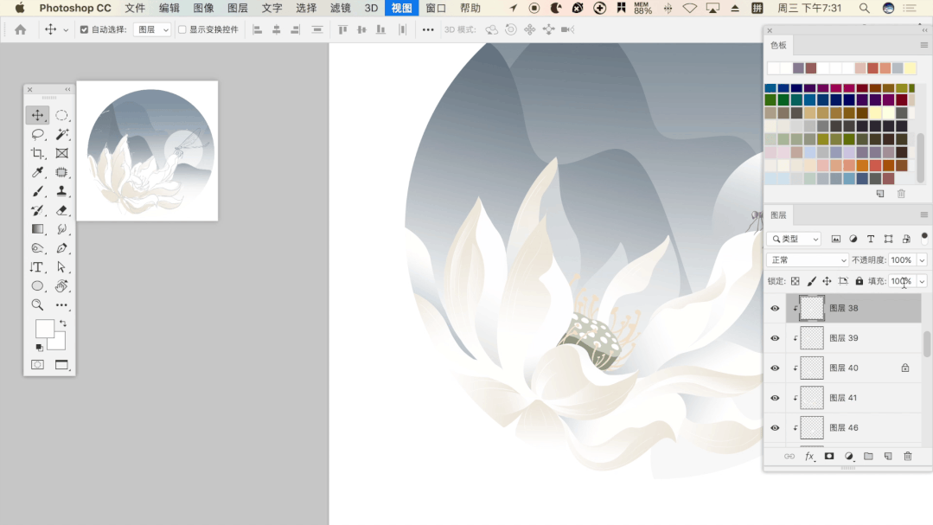Toggle lock all for layer
This screenshot has height=525, width=933.
click(x=860, y=281)
